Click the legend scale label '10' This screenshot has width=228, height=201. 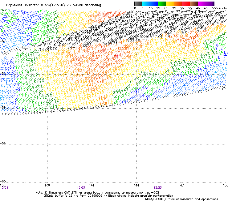pyautogui.click(x=151, y=8)
